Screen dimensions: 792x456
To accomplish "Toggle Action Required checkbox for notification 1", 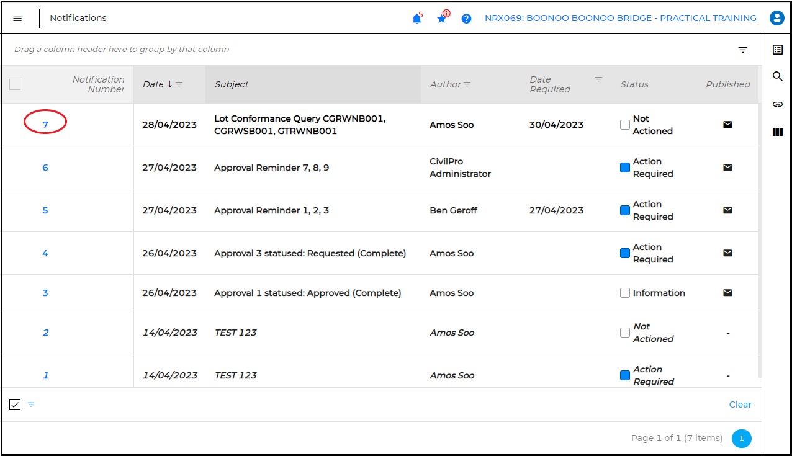I will [x=625, y=375].
